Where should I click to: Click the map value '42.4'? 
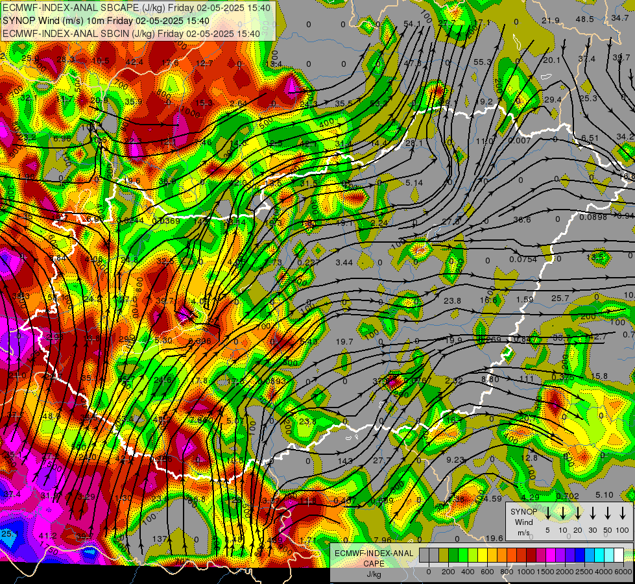(x=134, y=62)
